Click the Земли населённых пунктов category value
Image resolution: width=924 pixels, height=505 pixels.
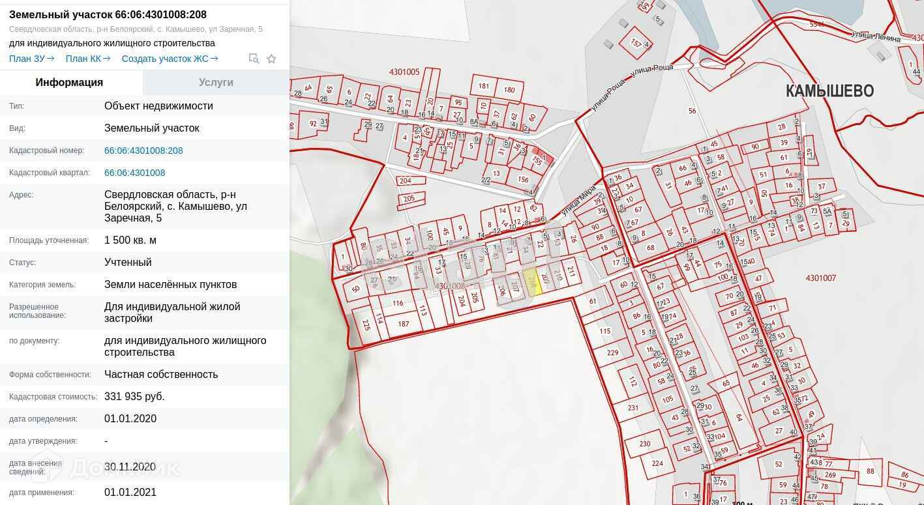(x=170, y=285)
